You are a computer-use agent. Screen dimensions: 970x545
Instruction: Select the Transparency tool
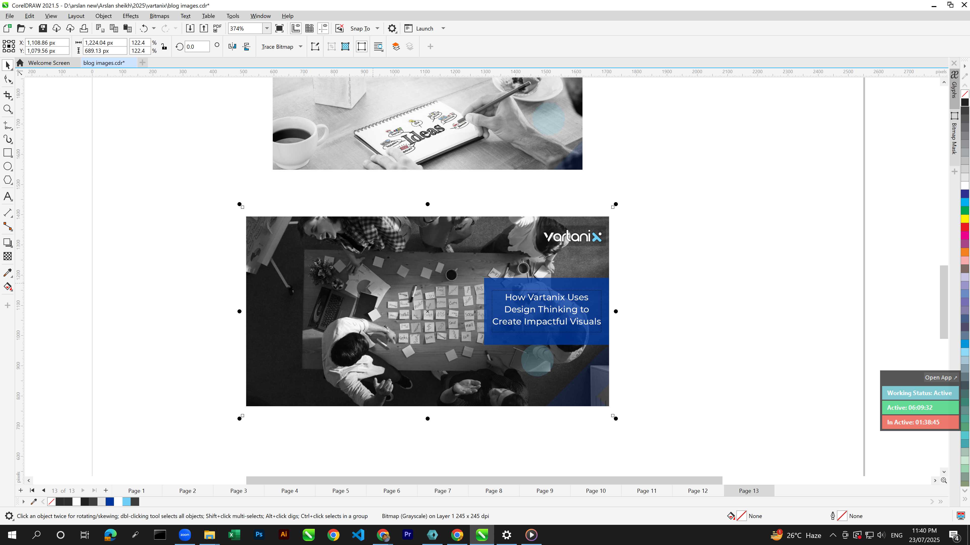(8, 256)
